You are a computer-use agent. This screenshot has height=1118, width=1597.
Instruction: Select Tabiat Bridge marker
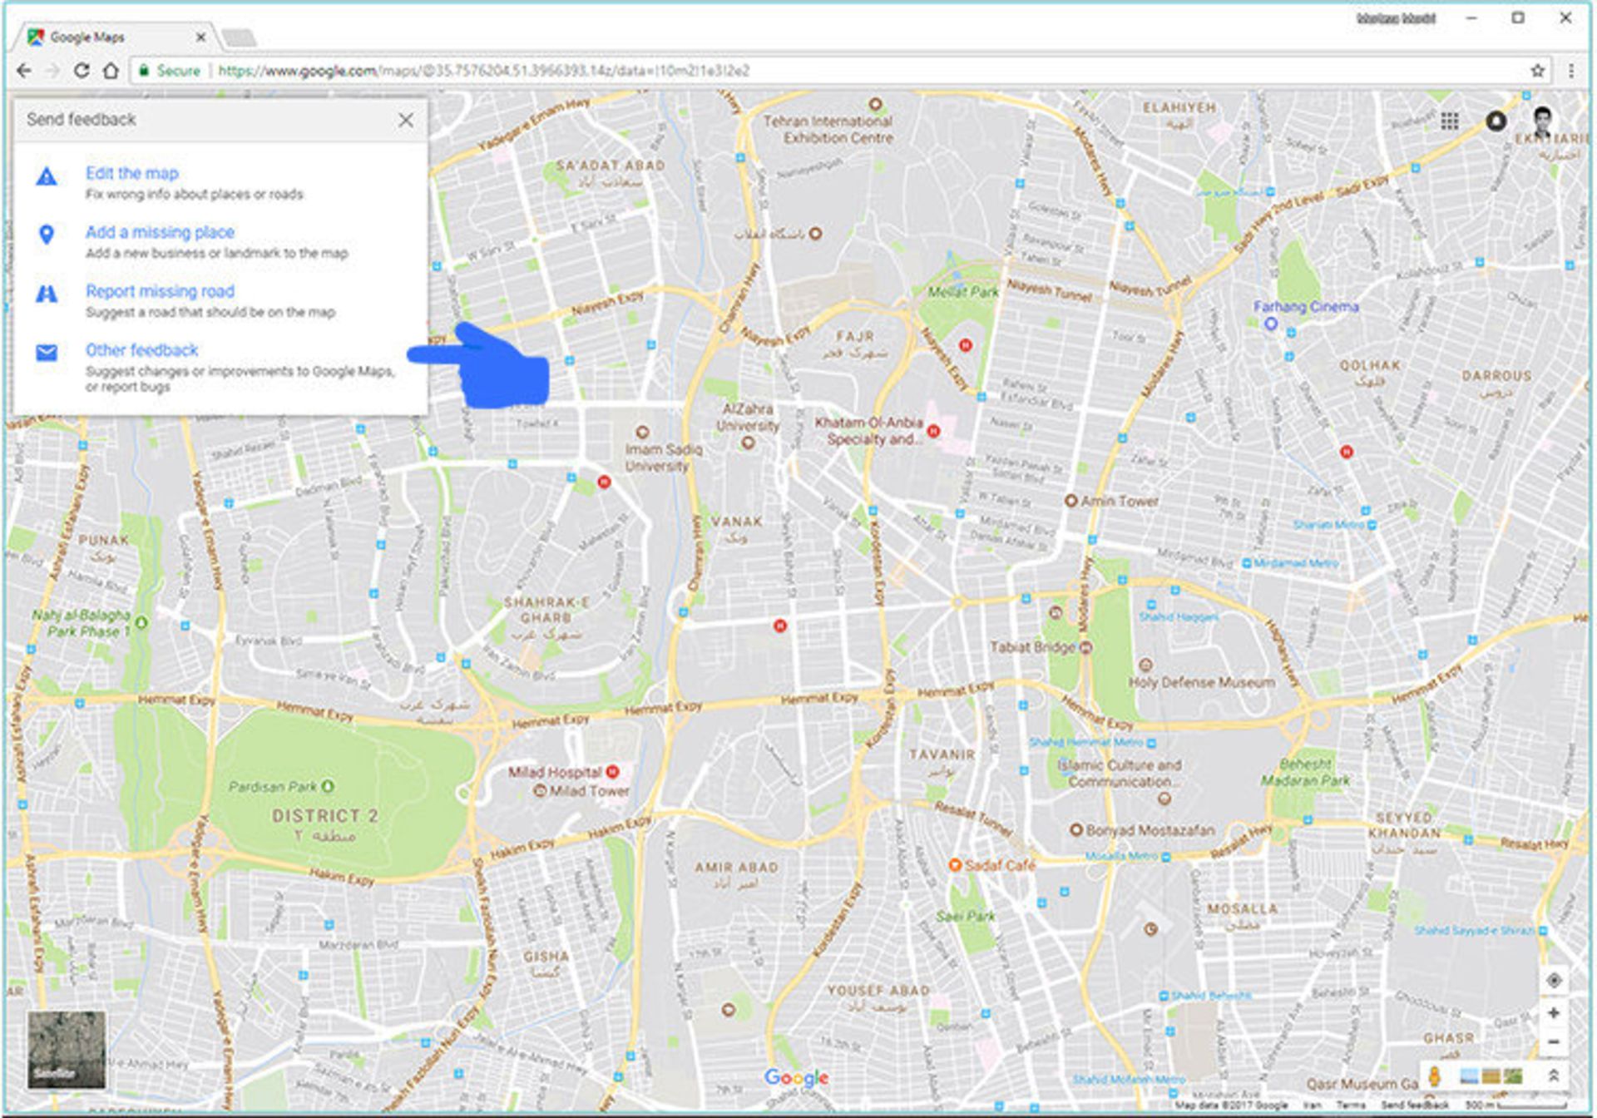click(x=1085, y=647)
